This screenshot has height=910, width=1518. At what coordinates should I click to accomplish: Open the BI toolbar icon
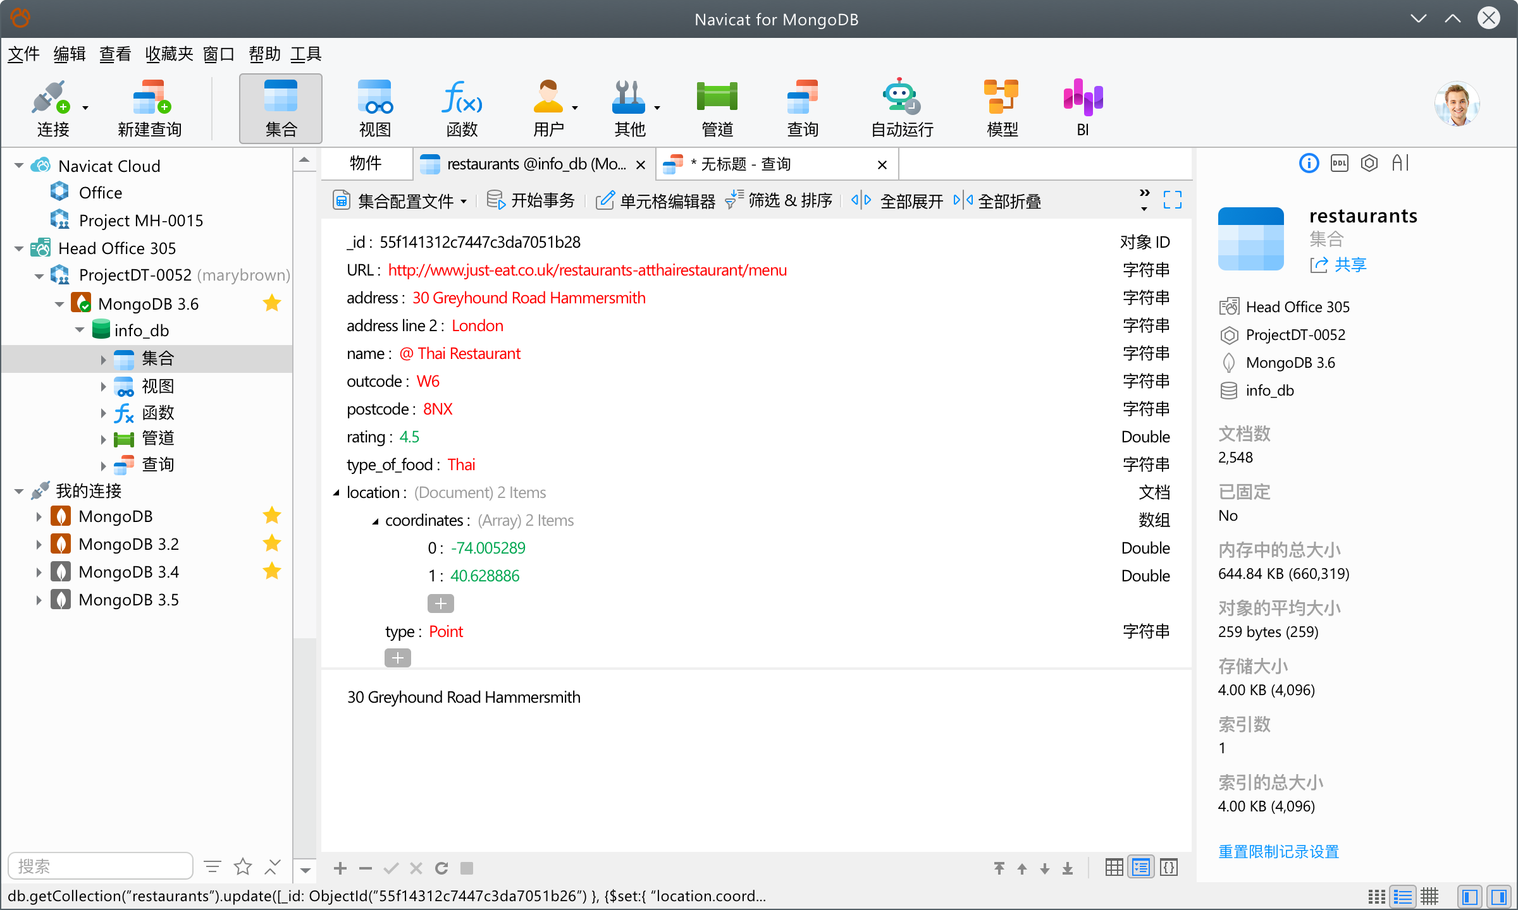click(1083, 109)
